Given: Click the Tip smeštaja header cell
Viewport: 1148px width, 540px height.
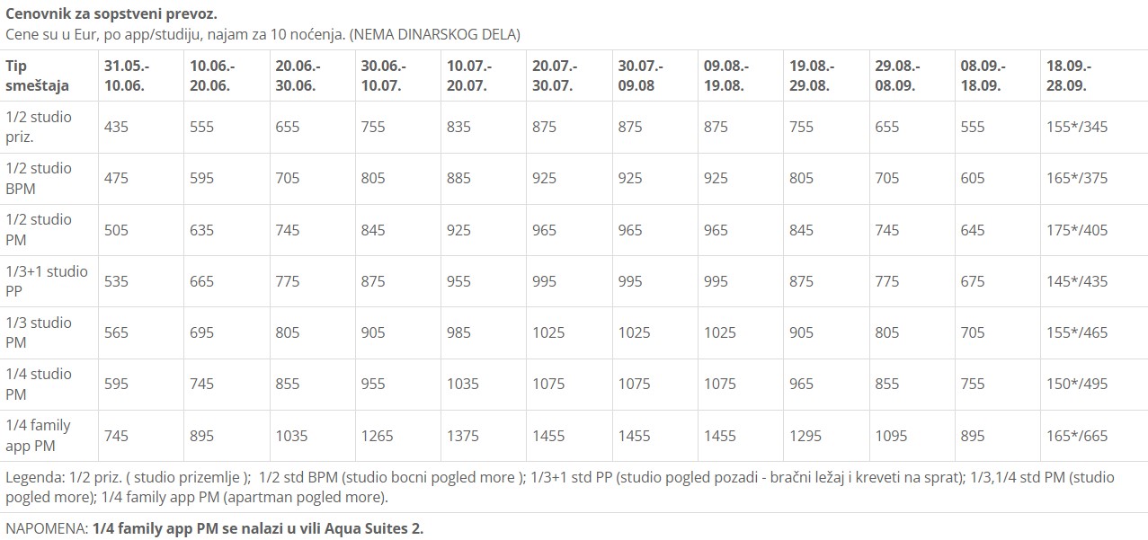Looking at the screenshot, I should 38,76.
